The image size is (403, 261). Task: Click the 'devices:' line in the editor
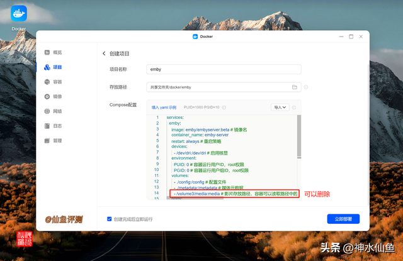(179, 147)
